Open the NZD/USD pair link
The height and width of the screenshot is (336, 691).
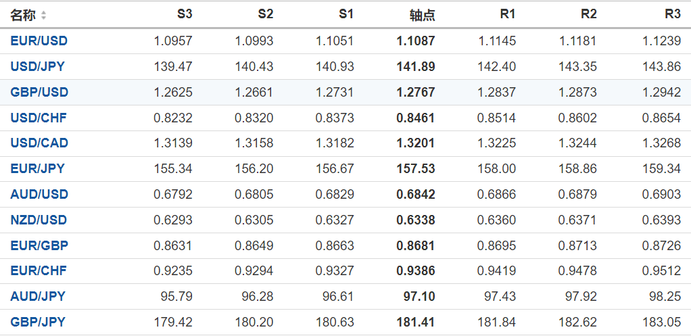pyautogui.click(x=39, y=220)
